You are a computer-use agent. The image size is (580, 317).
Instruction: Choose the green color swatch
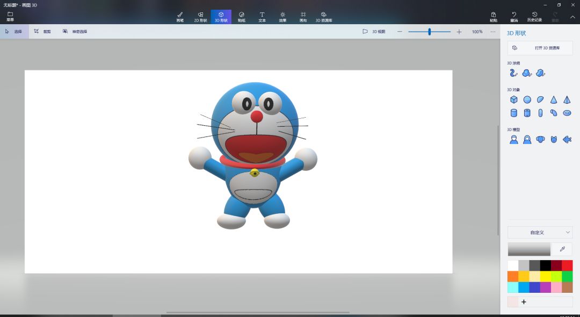click(x=567, y=276)
